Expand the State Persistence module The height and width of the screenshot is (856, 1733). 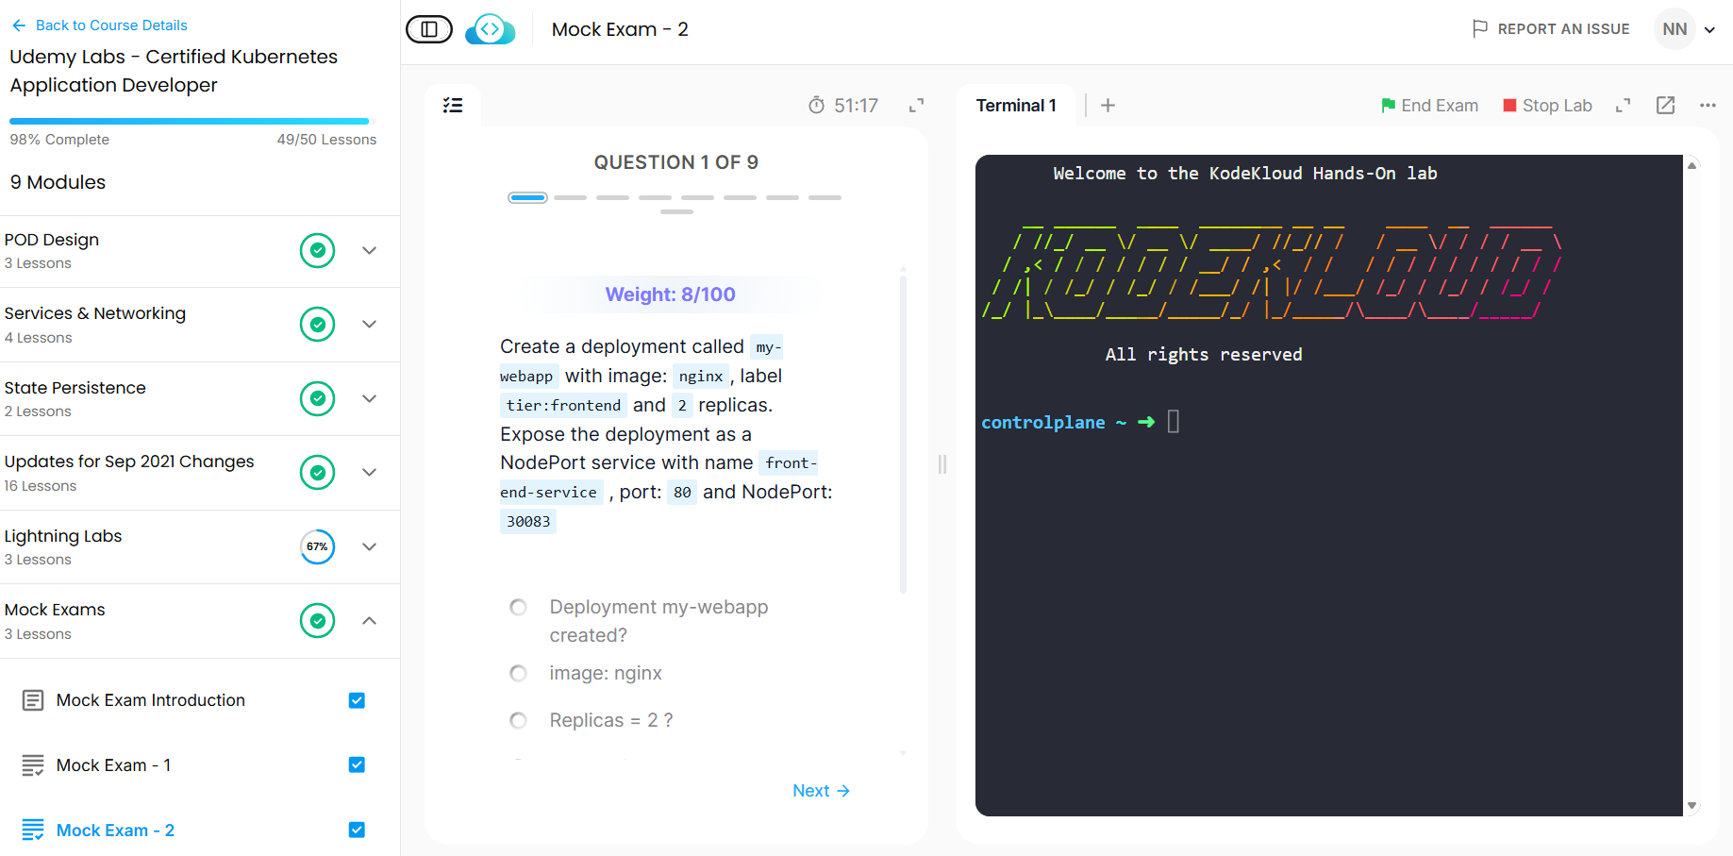[370, 399]
